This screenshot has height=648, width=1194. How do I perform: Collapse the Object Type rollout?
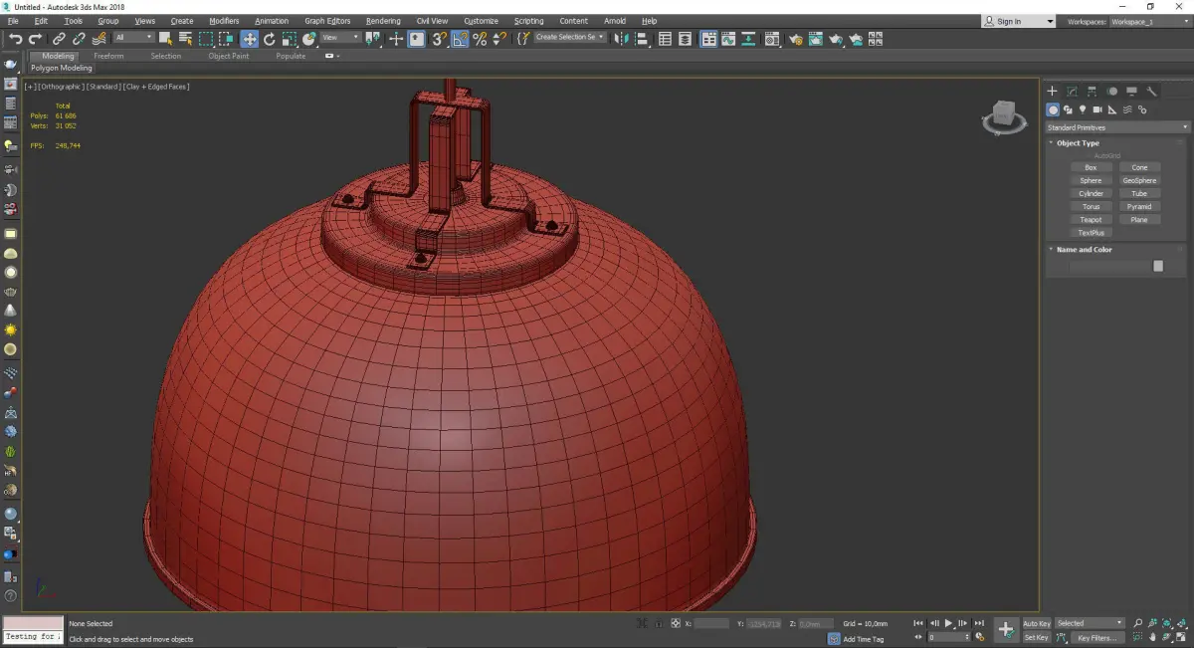click(1078, 143)
